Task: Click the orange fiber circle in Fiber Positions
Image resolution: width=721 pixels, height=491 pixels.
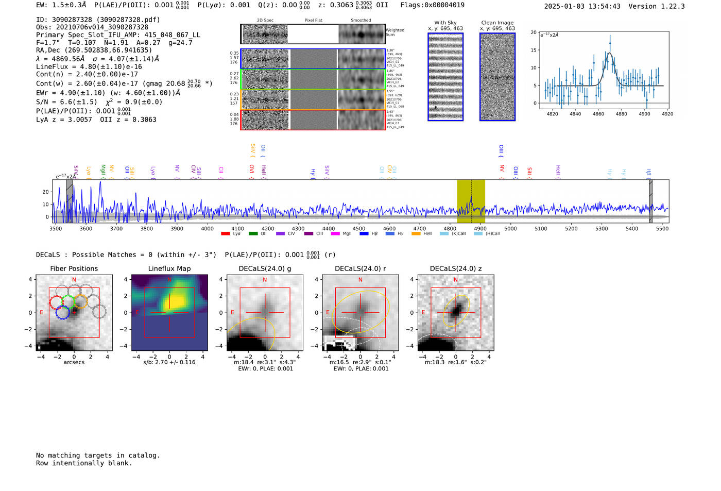Action: (x=80, y=301)
